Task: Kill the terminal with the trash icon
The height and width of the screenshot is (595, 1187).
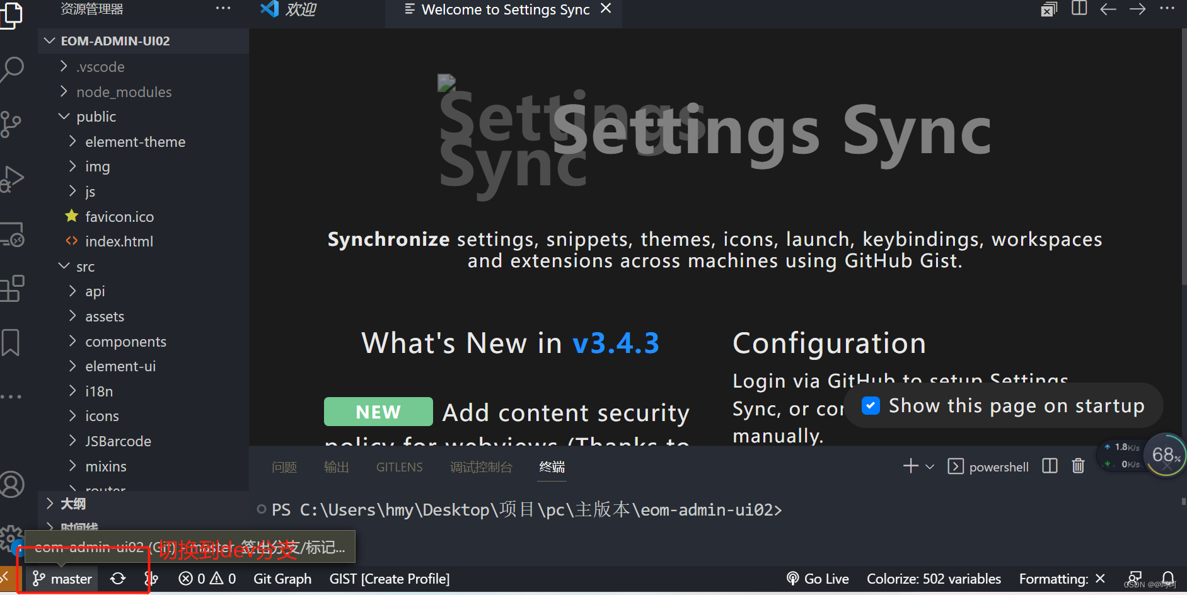Action: point(1079,466)
